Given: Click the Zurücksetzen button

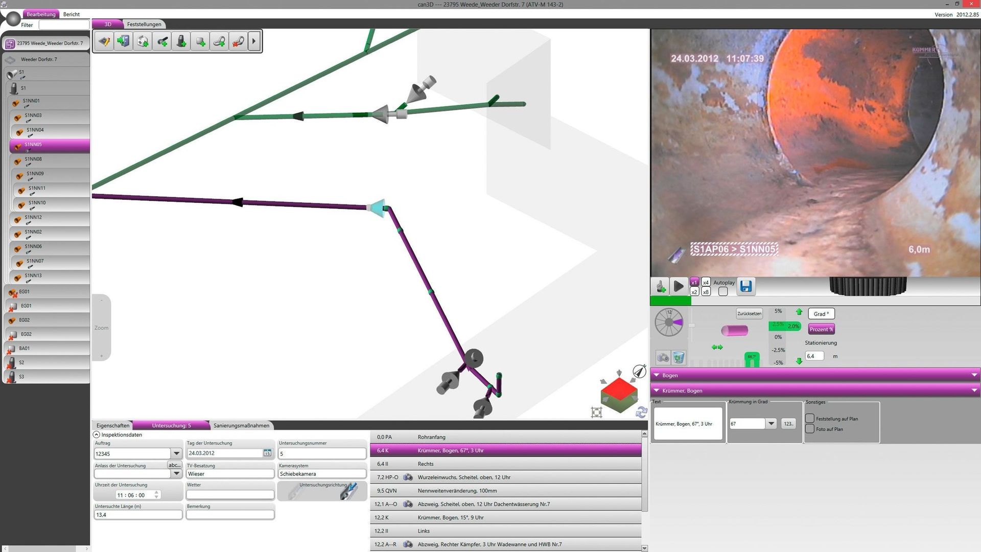Looking at the screenshot, I should 749,314.
